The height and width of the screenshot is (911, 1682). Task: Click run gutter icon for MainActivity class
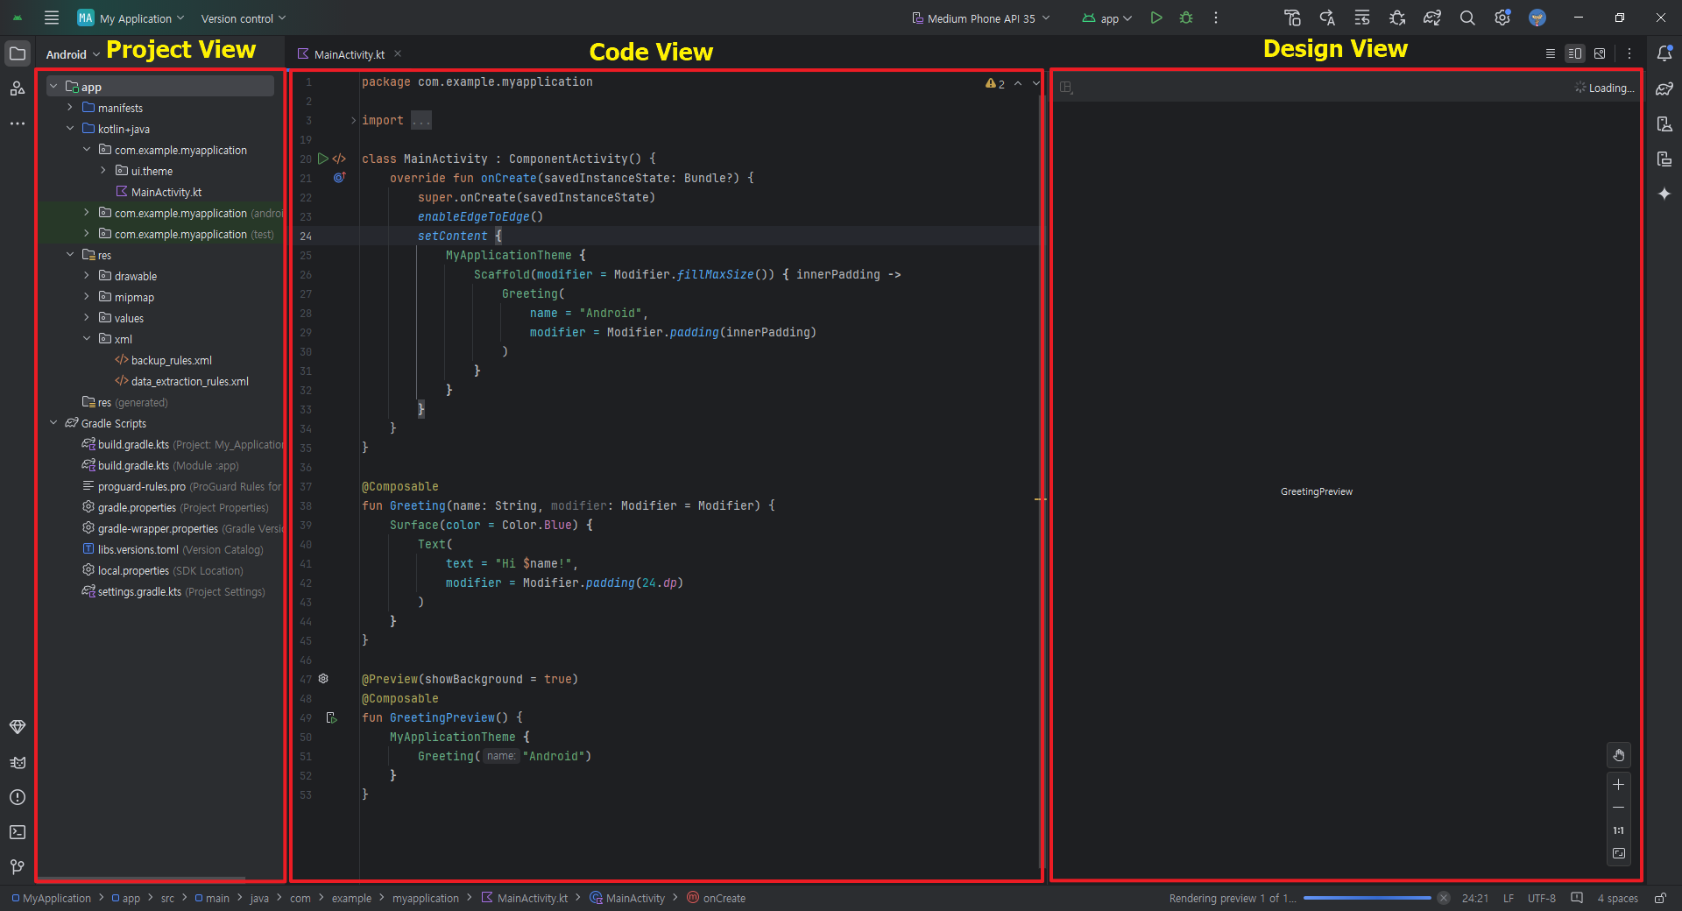pyautogui.click(x=323, y=159)
